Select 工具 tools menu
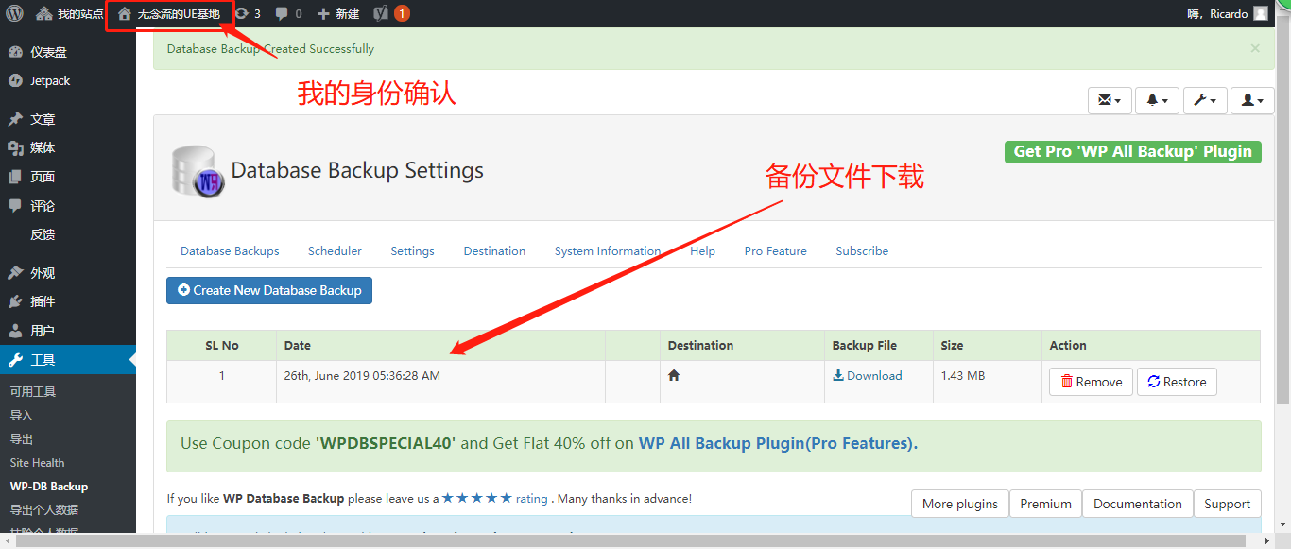Image resolution: width=1291 pixels, height=549 pixels. (68, 360)
